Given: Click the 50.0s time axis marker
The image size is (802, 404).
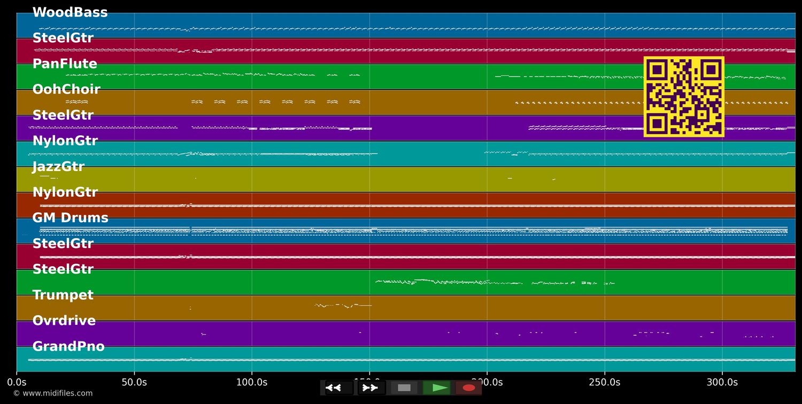Looking at the screenshot, I should click(x=134, y=382).
